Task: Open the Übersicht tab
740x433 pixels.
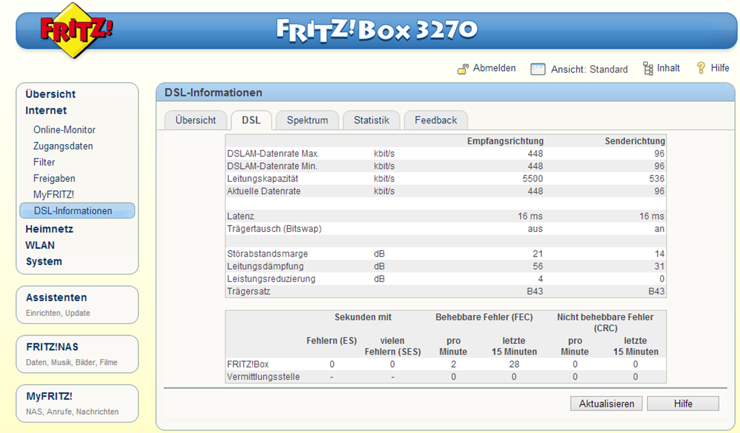Action: (x=196, y=120)
